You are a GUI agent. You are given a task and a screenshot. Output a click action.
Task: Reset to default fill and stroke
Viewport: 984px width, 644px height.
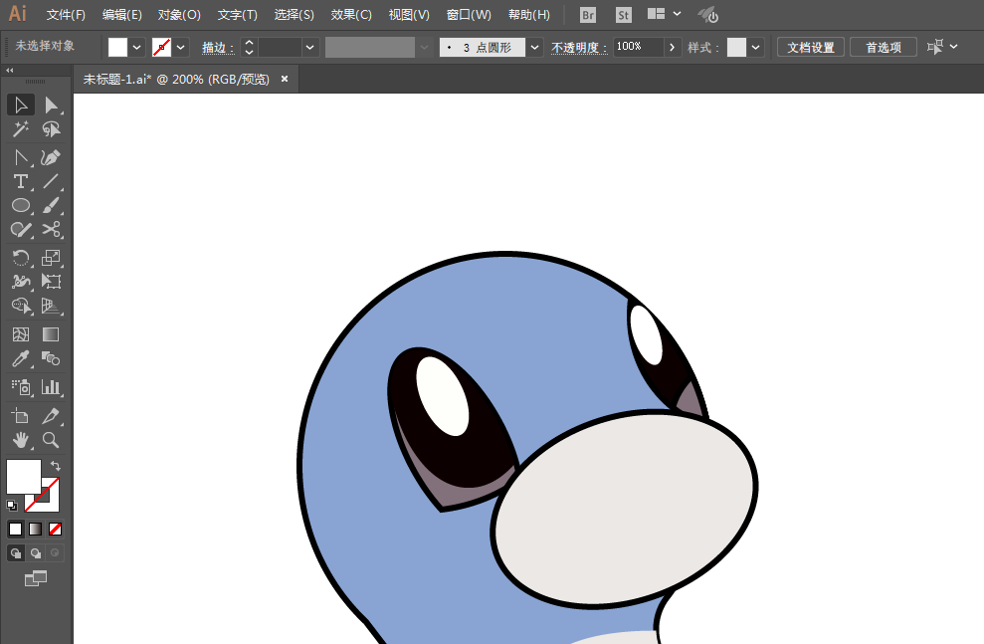coord(12,506)
